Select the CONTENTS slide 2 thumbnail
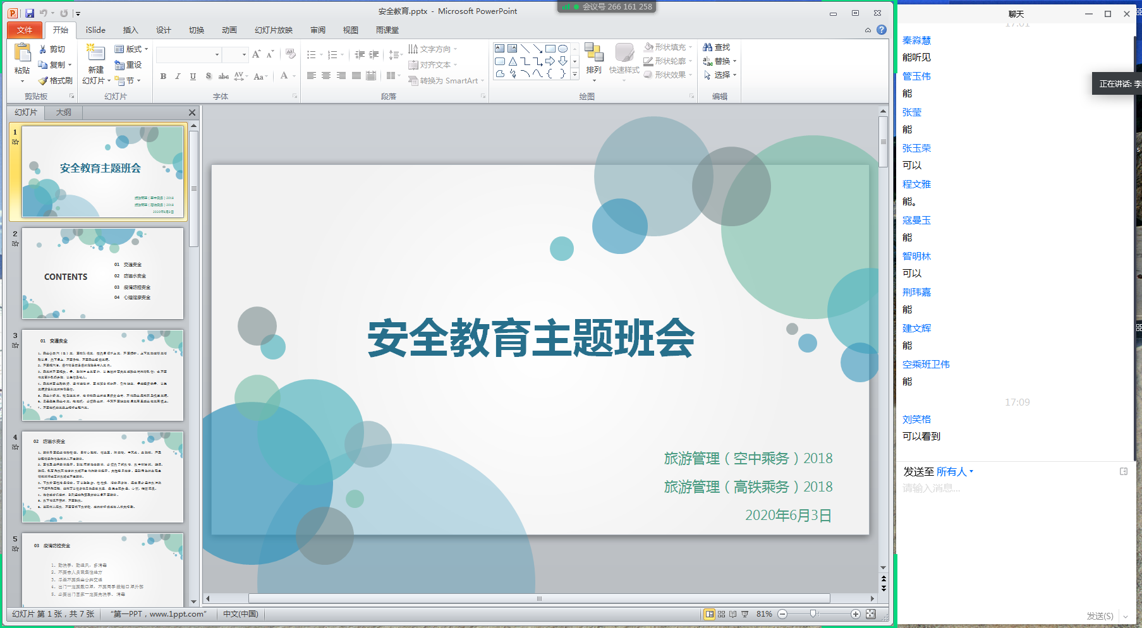1142x628 pixels. [102, 274]
